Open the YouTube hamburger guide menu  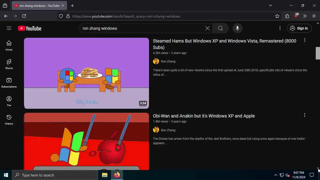(x=9, y=28)
